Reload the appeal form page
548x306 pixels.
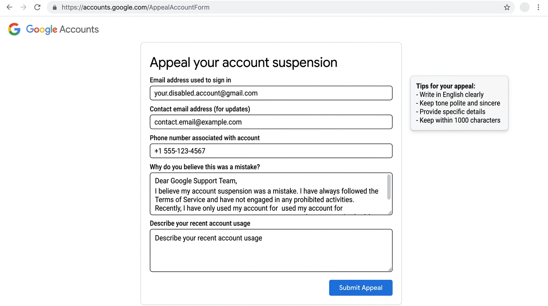pyautogui.click(x=37, y=7)
